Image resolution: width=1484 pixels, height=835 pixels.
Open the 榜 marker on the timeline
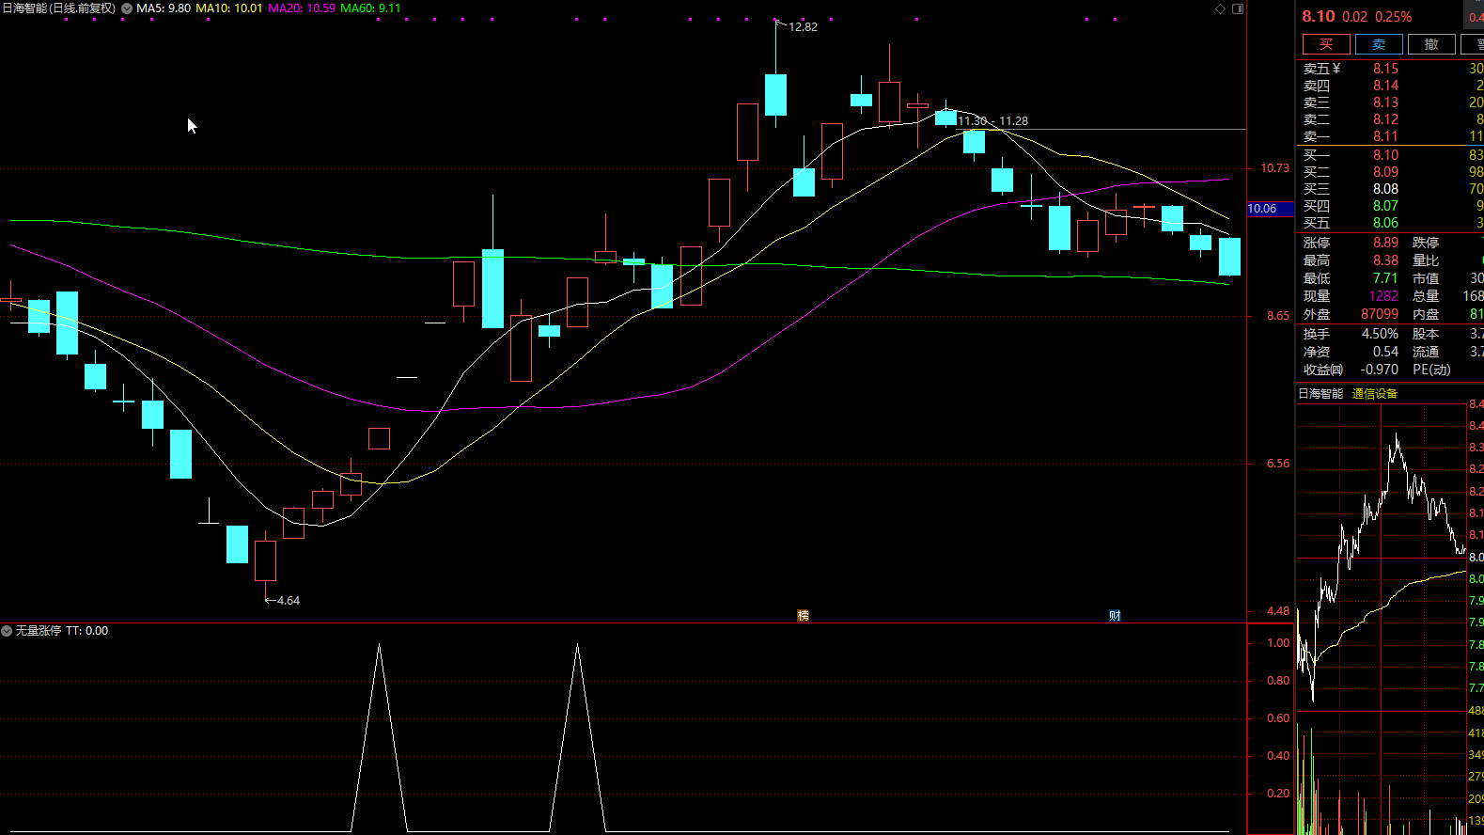point(804,616)
